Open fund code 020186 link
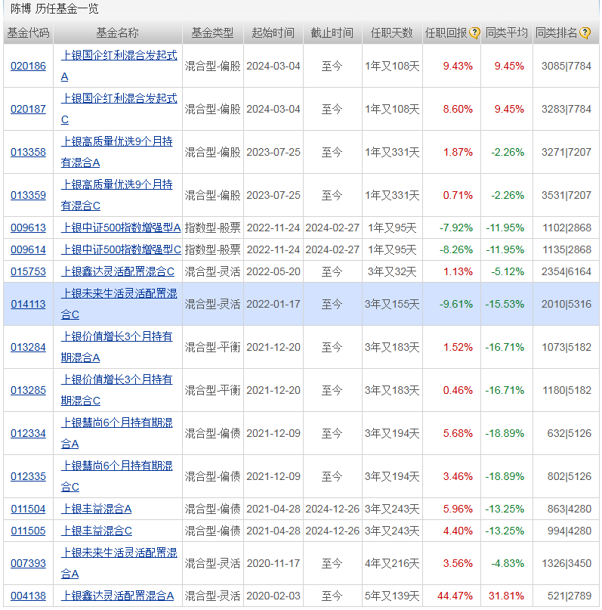Viewport: 602px width, 610px height. [28, 66]
